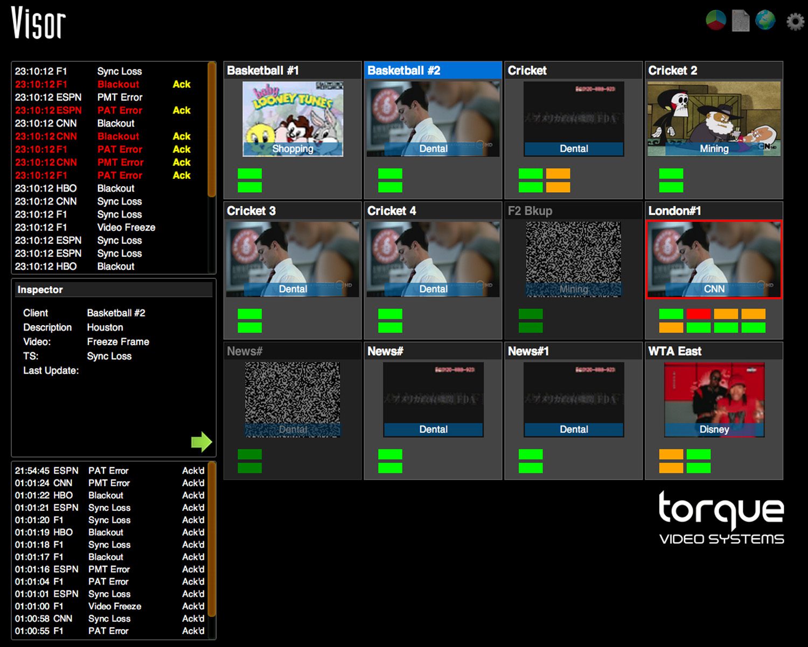Viewport: 808px width, 647px height.
Task: Open the report document icon
Action: click(x=740, y=22)
